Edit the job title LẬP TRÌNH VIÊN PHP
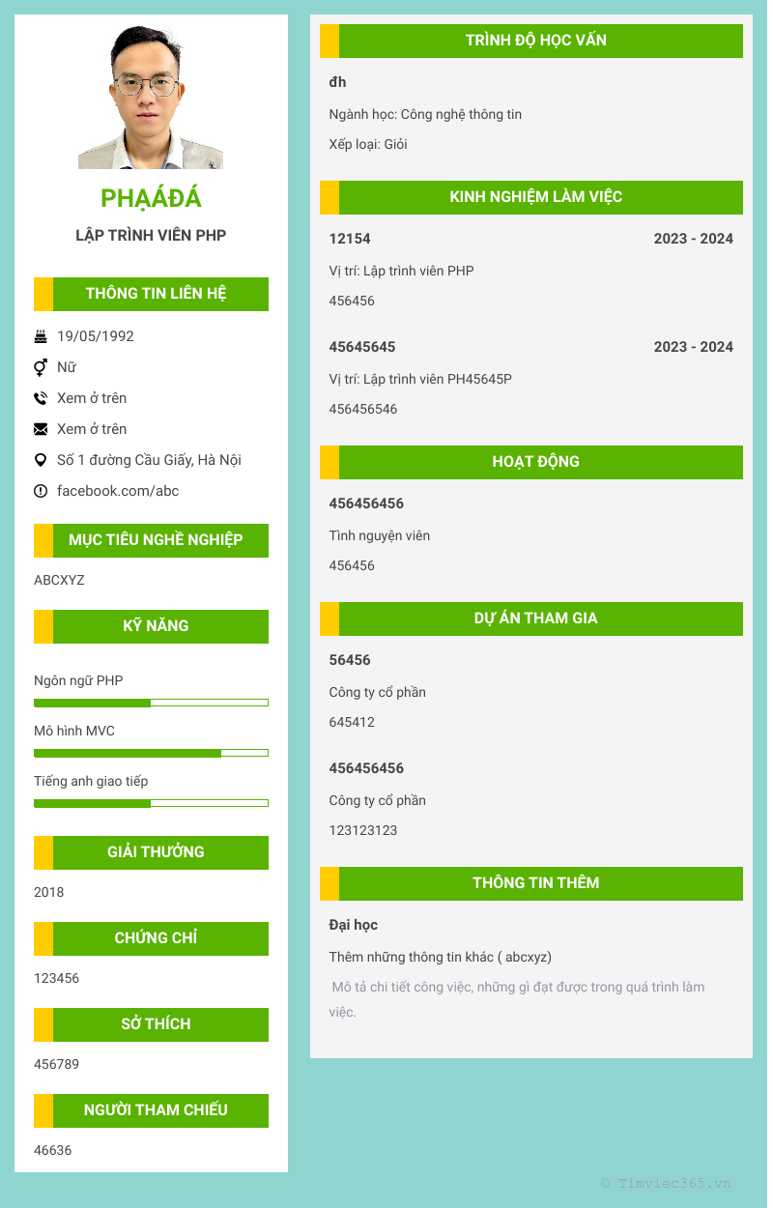The image size is (773, 1208). coord(151,236)
